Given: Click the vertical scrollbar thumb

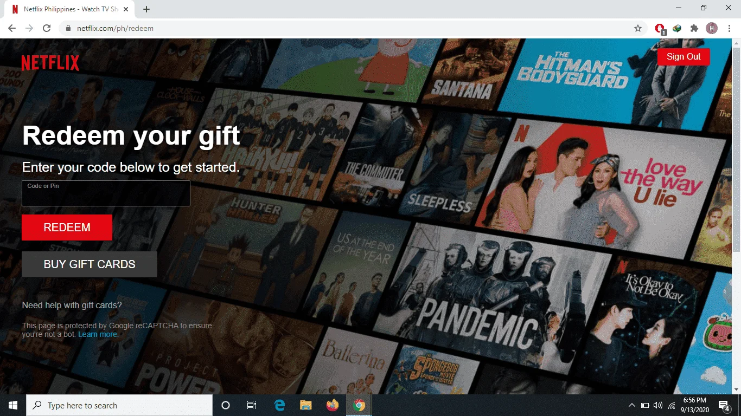Looking at the screenshot, I should point(736,149).
